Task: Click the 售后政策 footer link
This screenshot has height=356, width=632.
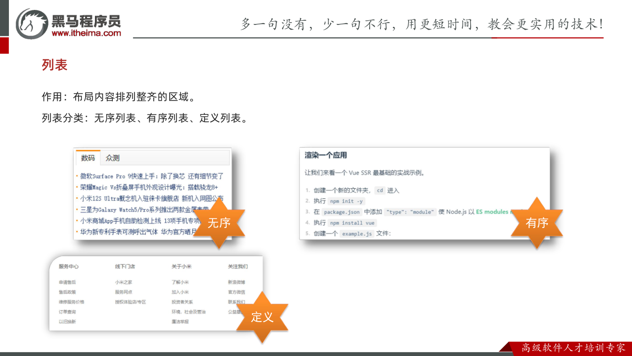Action: tap(67, 292)
